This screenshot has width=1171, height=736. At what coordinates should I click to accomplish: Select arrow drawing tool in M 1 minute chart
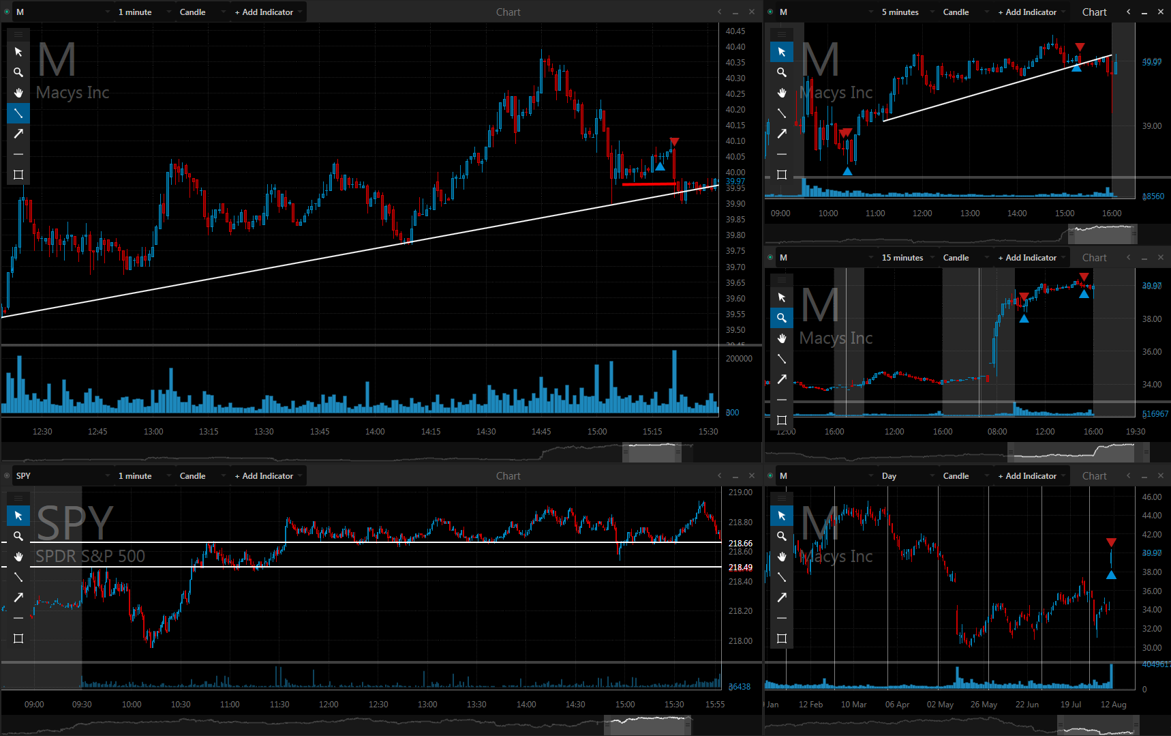[x=18, y=134]
